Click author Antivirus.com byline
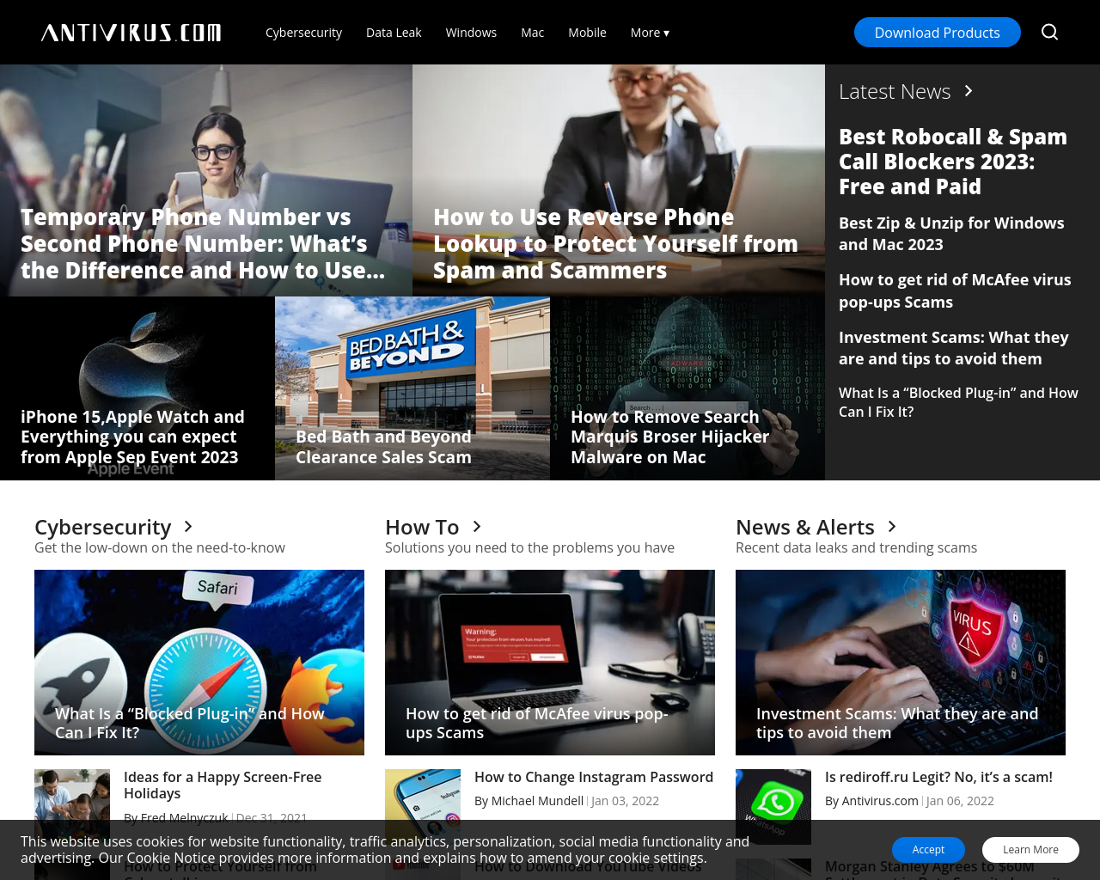 coord(880,801)
